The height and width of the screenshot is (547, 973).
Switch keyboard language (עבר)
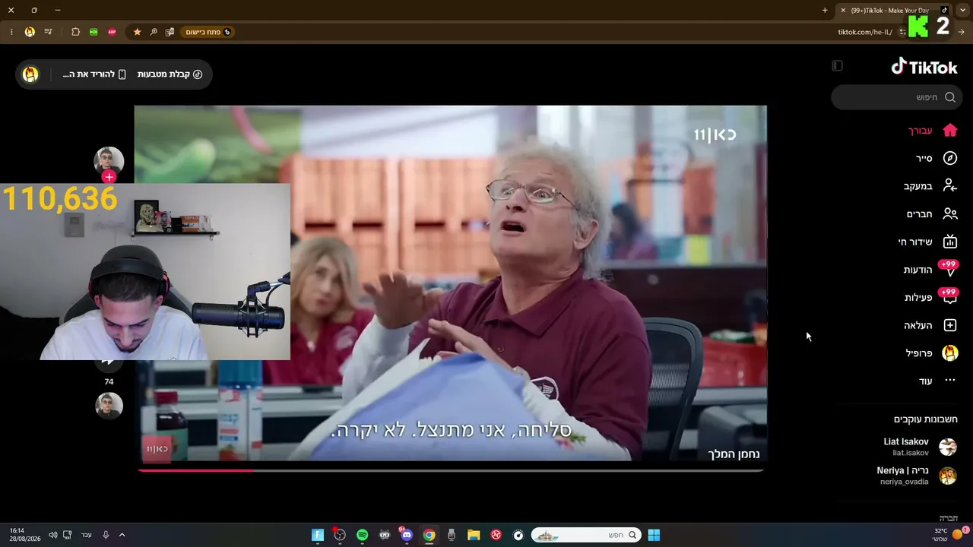point(86,535)
